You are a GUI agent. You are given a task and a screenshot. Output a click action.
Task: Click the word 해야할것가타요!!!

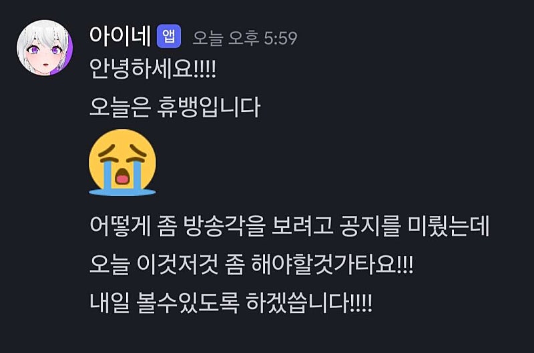tap(332, 264)
